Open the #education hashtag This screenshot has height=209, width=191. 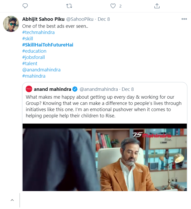[34, 51]
